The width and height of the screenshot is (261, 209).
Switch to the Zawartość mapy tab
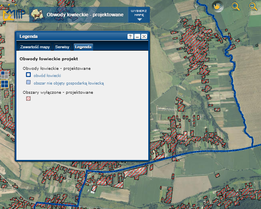[35, 47]
